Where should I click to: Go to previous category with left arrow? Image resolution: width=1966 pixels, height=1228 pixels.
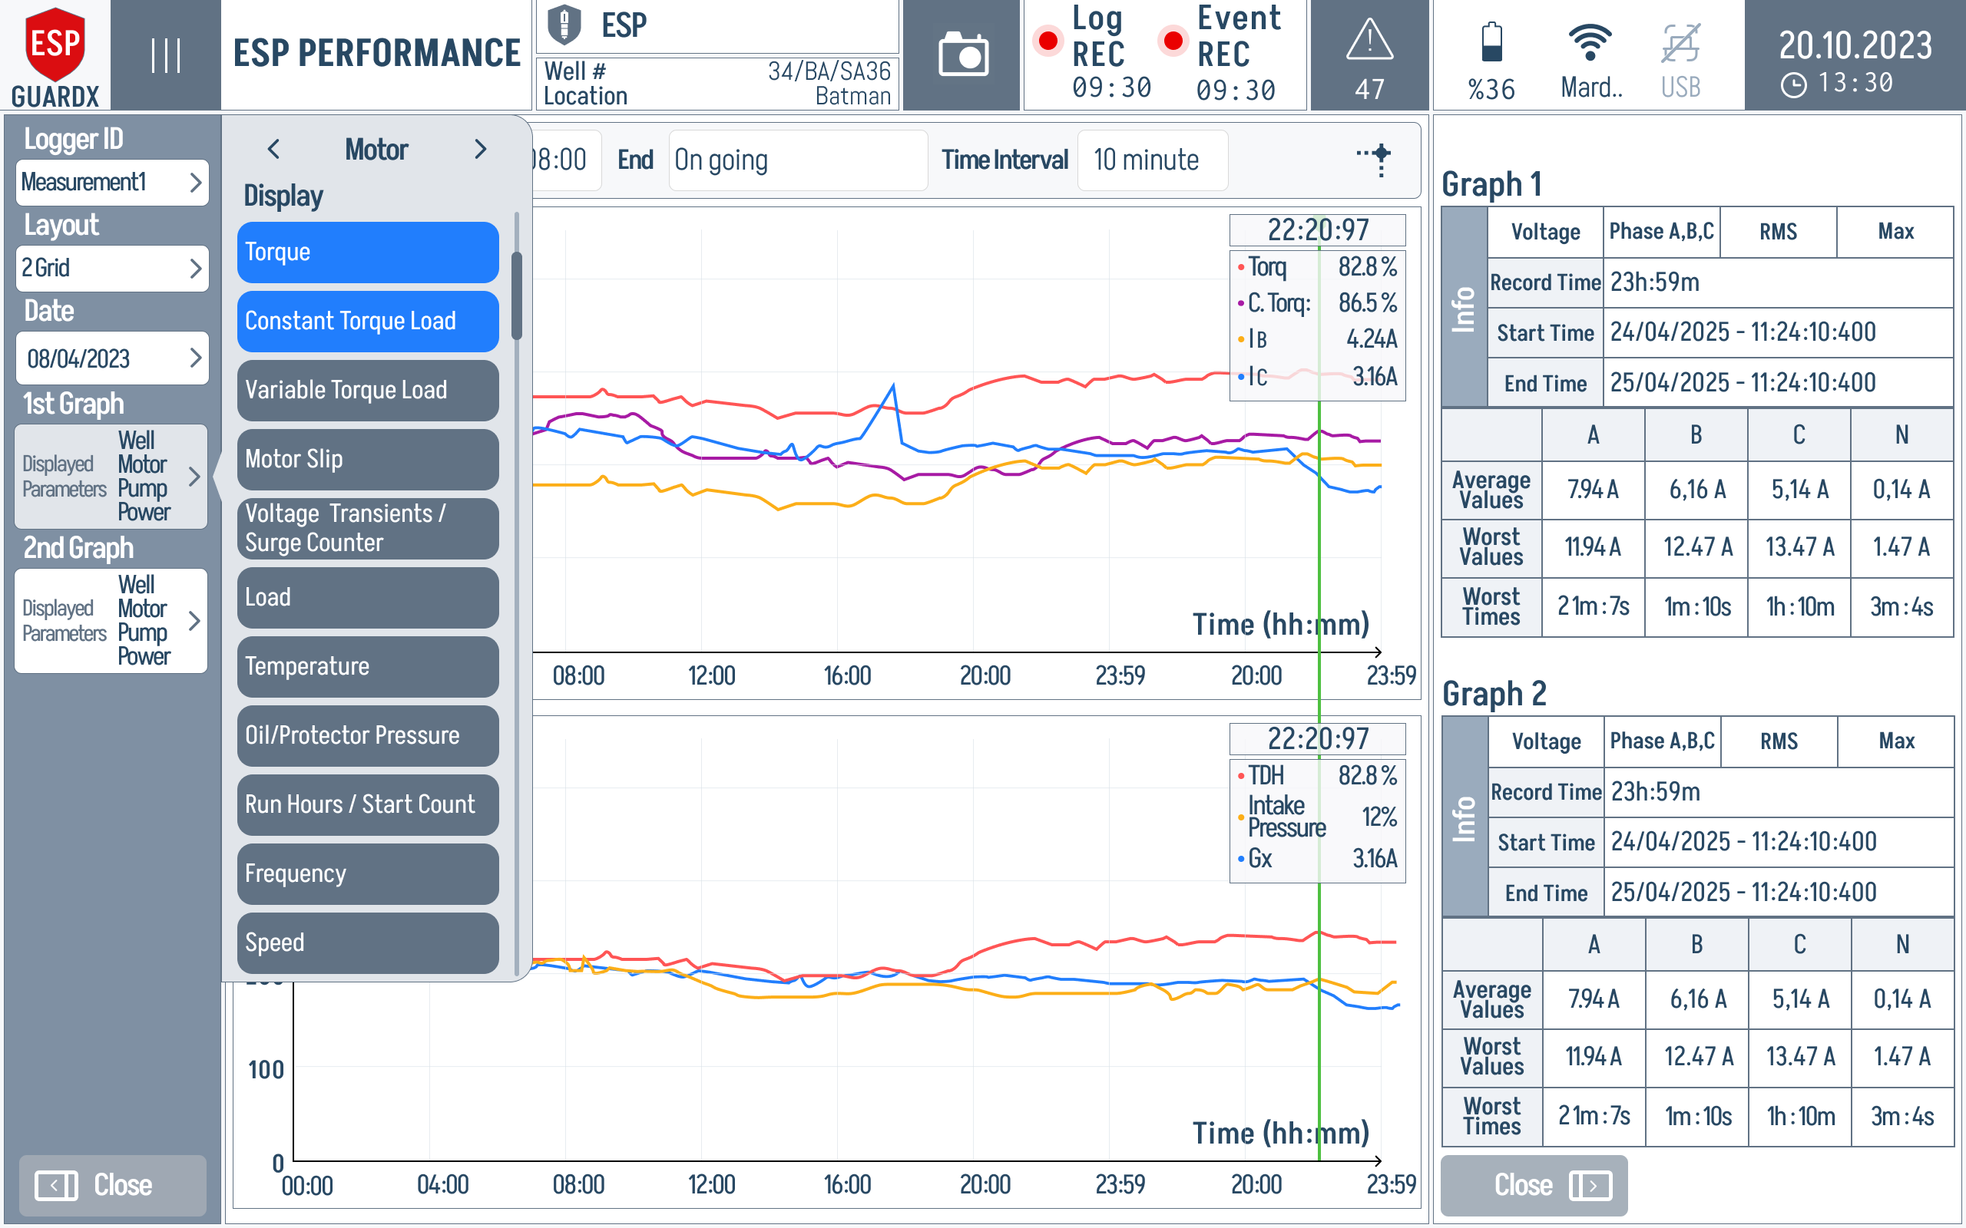273,150
